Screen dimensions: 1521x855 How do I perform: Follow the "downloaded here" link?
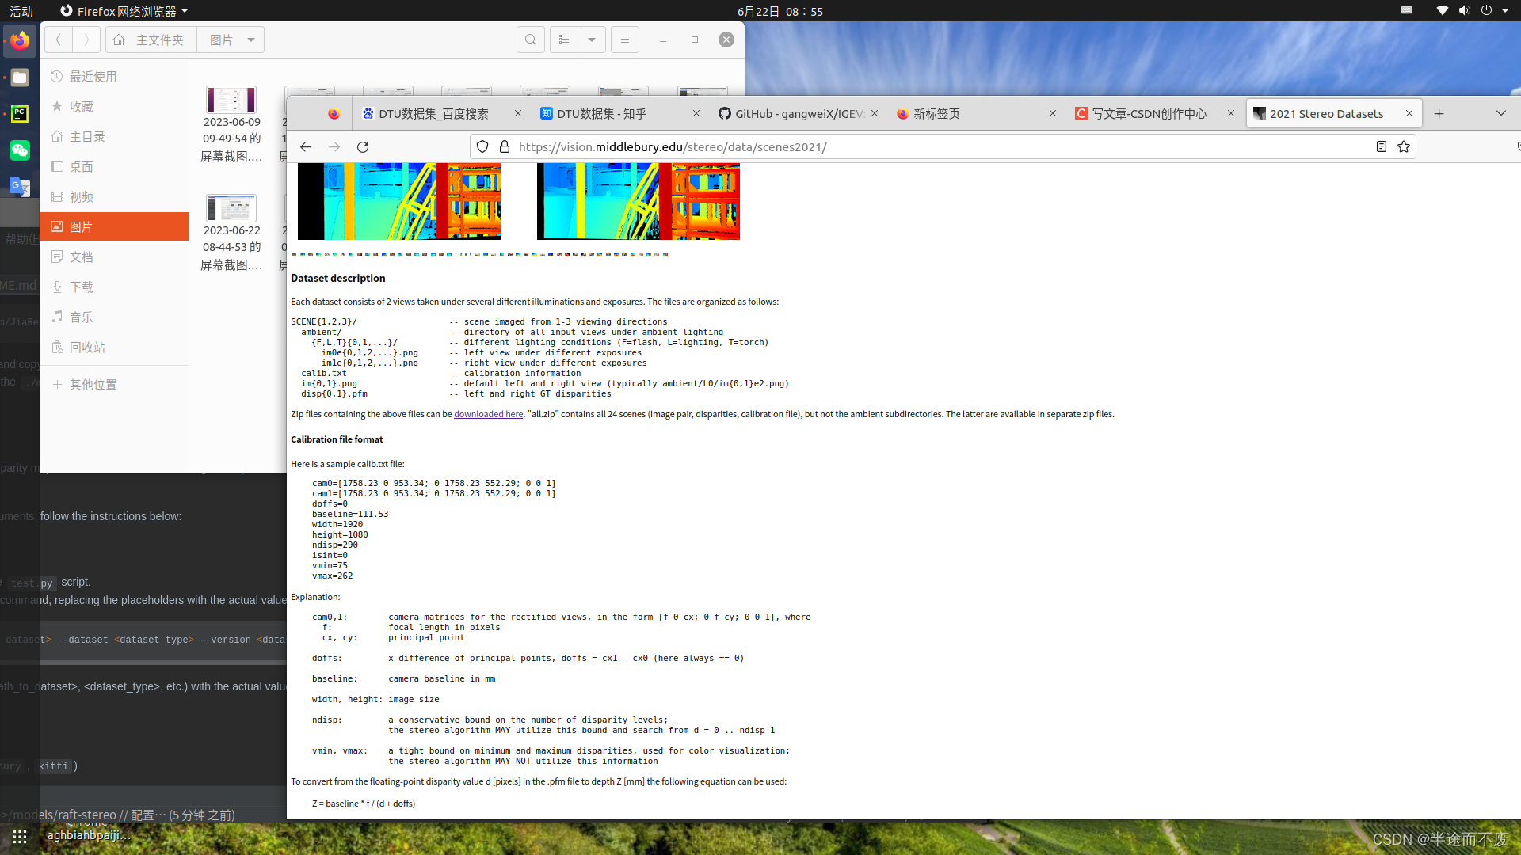(x=488, y=414)
